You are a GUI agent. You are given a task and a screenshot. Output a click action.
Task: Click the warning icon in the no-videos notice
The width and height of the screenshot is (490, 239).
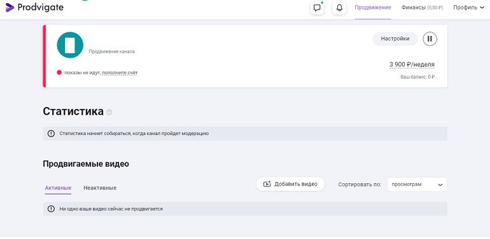click(x=51, y=209)
